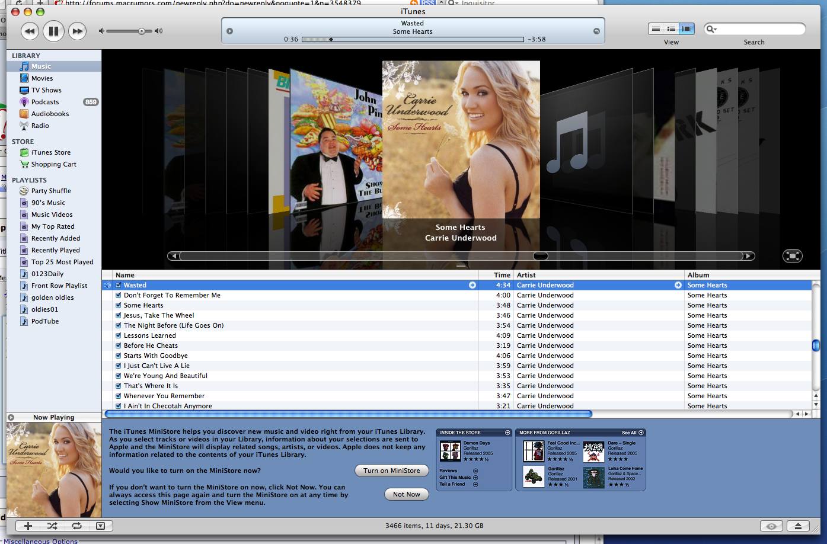
Task: Click Turn on MiniStore button
Action: coord(392,471)
